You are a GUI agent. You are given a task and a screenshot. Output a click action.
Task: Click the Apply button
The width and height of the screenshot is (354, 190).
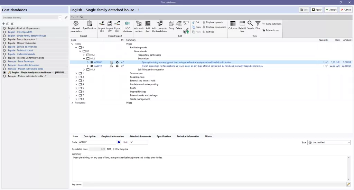click(x=317, y=10)
